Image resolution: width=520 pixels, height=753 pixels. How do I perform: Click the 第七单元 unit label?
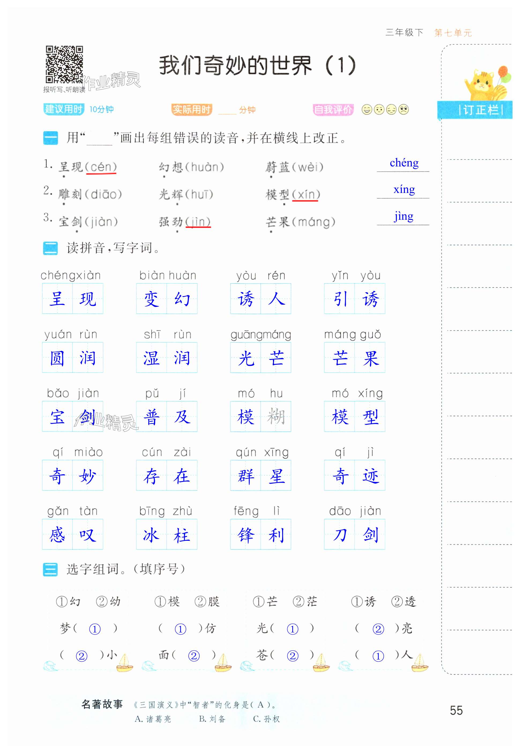453,33
